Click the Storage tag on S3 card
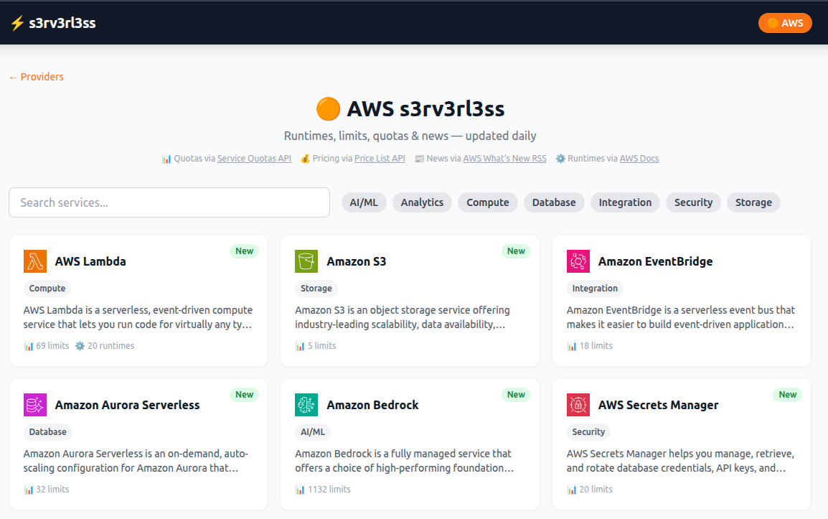The width and height of the screenshot is (828, 519). pyautogui.click(x=316, y=288)
